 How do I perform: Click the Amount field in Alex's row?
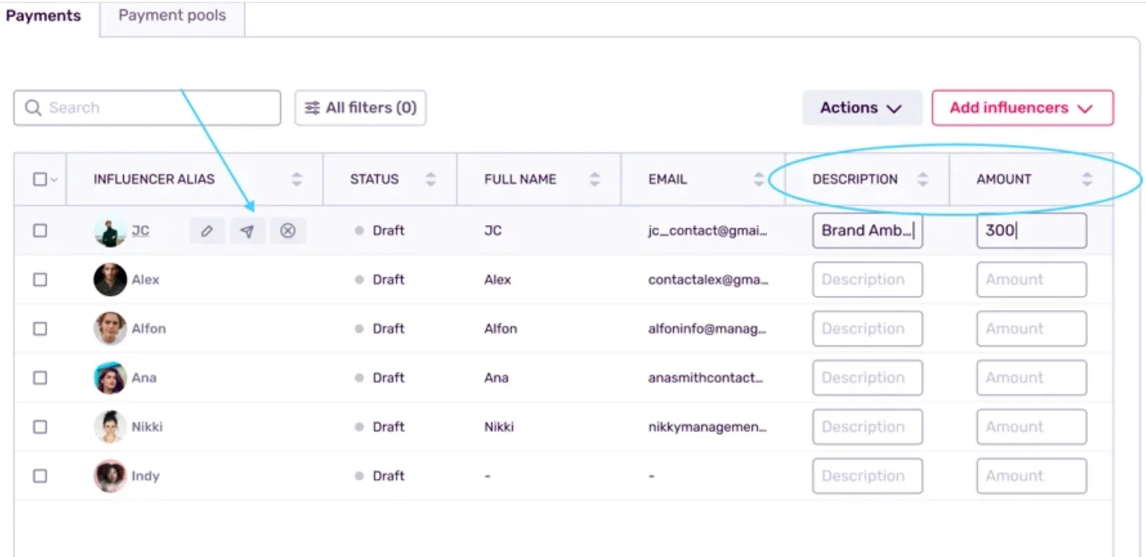tap(1031, 279)
